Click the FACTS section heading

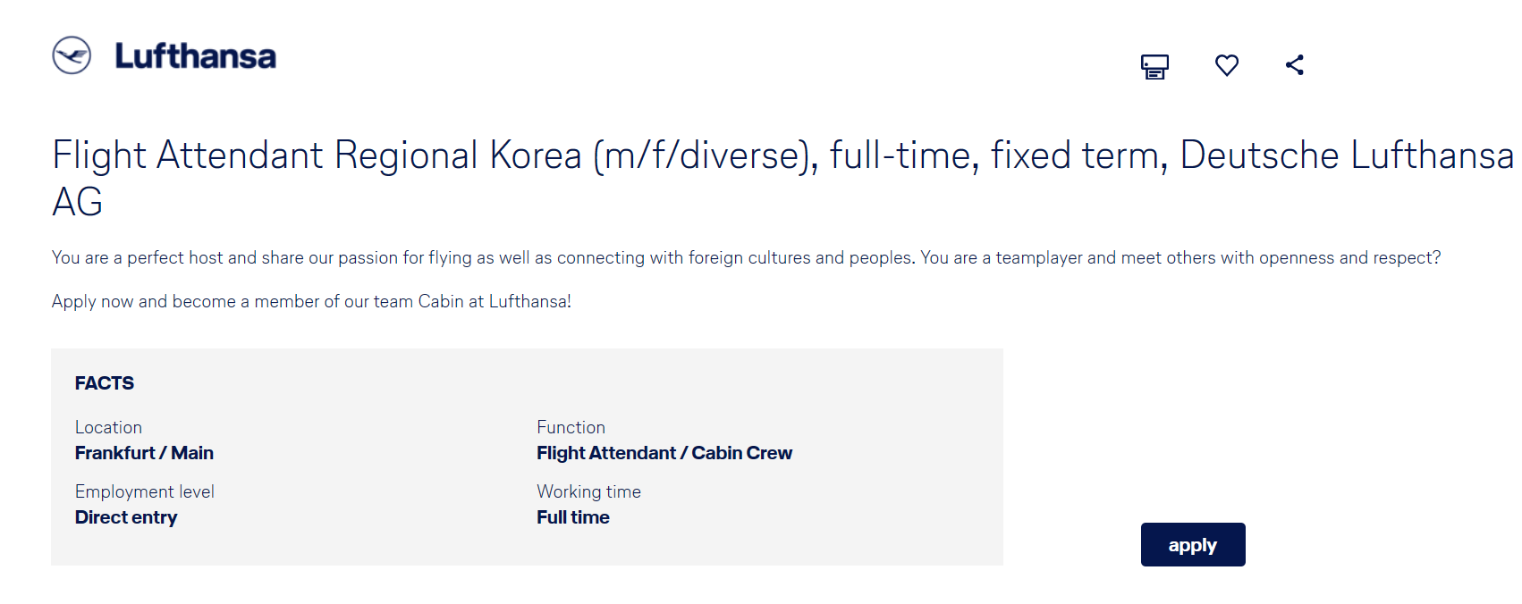[x=104, y=383]
